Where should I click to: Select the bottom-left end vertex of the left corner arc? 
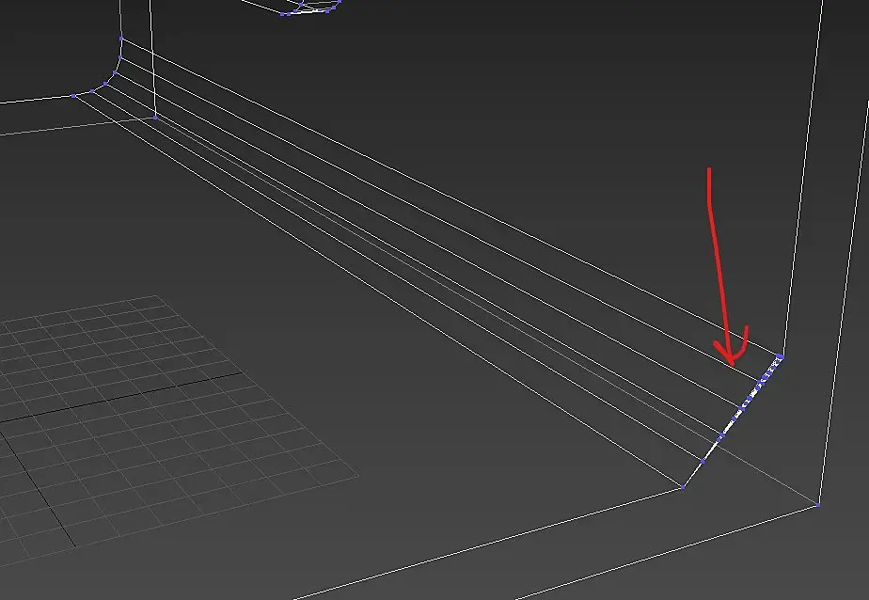tap(73, 96)
